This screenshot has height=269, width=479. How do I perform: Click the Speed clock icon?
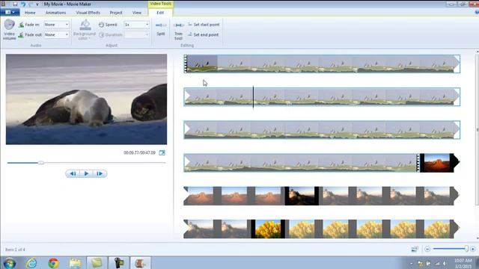tap(102, 25)
